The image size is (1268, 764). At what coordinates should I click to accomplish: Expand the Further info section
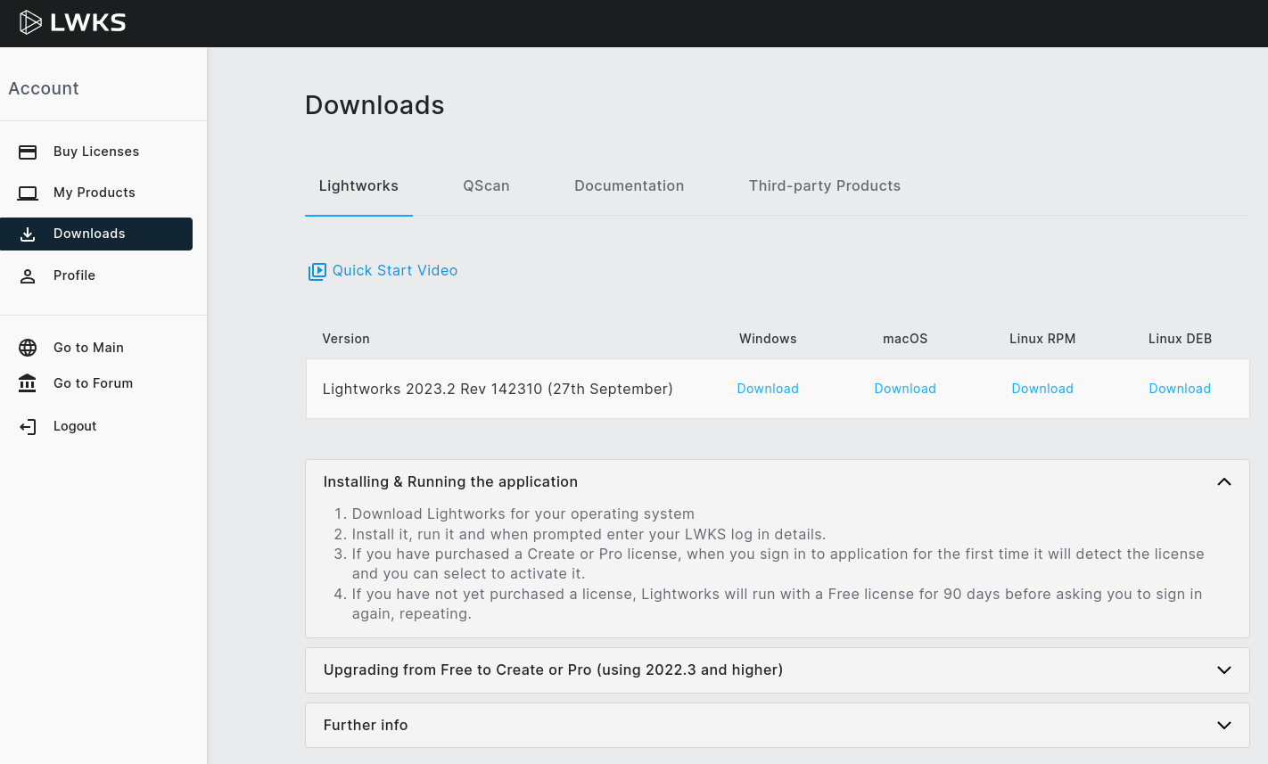tap(1223, 725)
